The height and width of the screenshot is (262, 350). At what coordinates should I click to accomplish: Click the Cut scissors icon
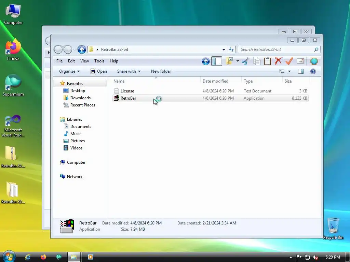[246, 61]
